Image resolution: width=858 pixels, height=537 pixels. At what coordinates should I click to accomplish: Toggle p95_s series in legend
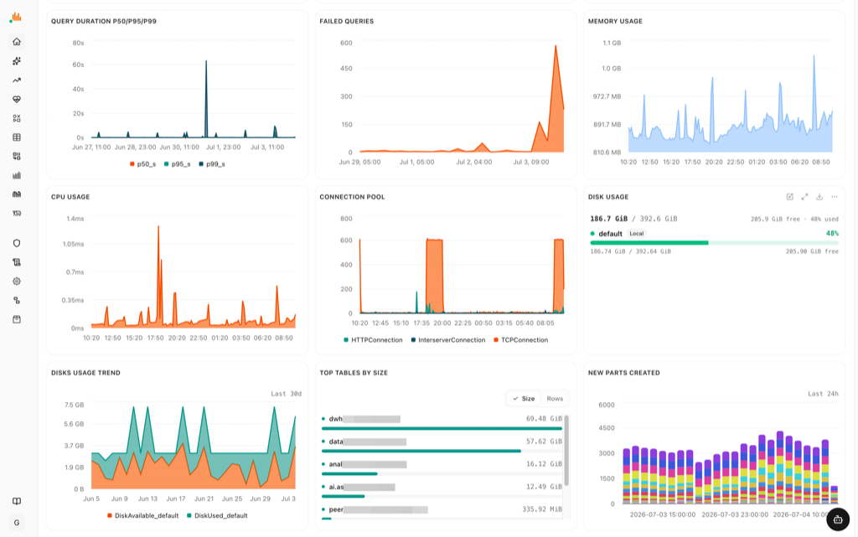point(178,164)
